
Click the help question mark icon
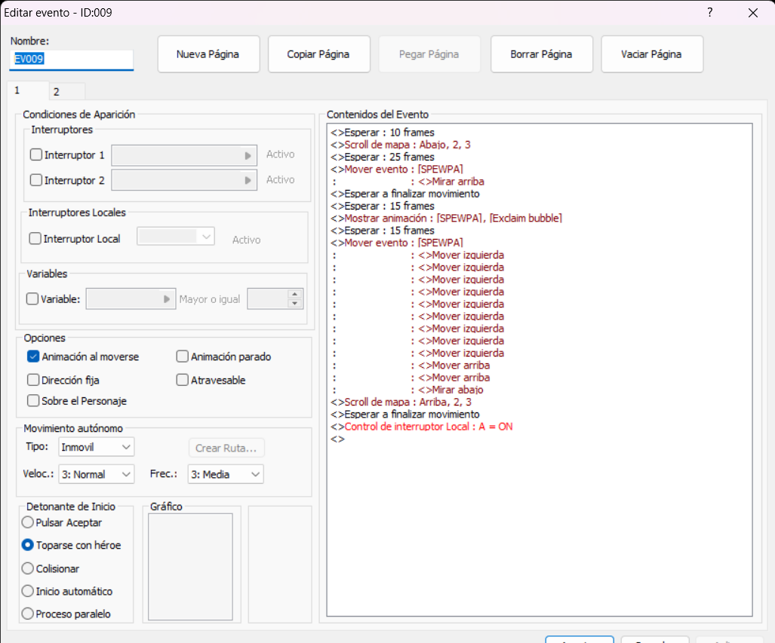click(x=709, y=13)
